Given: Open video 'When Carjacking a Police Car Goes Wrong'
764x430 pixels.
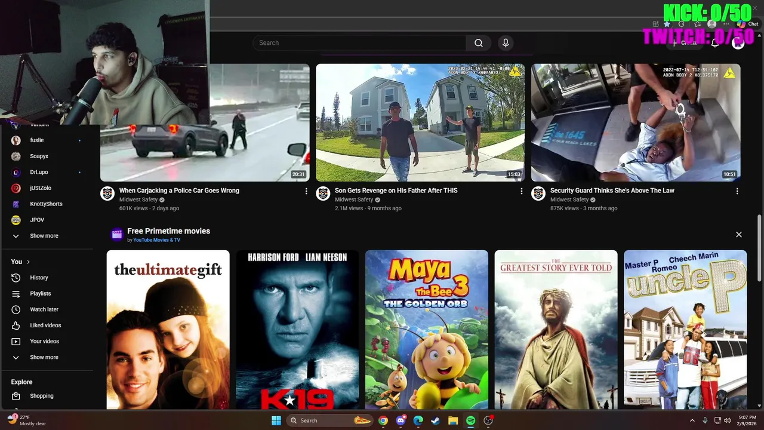Looking at the screenshot, I should 179,191.
